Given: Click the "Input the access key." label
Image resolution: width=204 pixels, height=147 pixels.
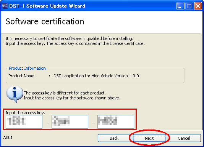Looking at the screenshot, I should click(x=25, y=113).
